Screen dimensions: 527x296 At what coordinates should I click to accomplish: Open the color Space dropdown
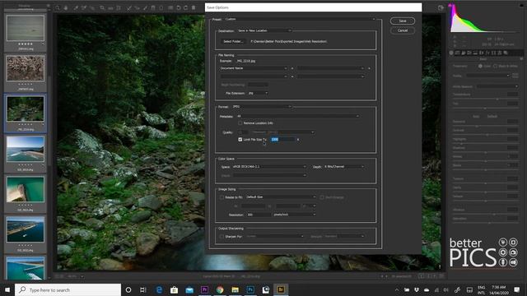coord(269,166)
